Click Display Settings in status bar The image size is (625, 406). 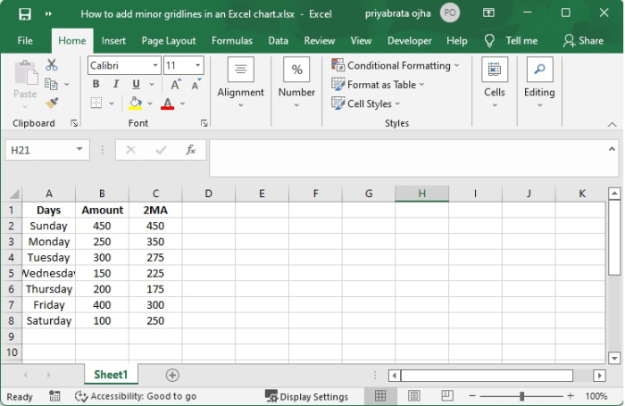306,396
